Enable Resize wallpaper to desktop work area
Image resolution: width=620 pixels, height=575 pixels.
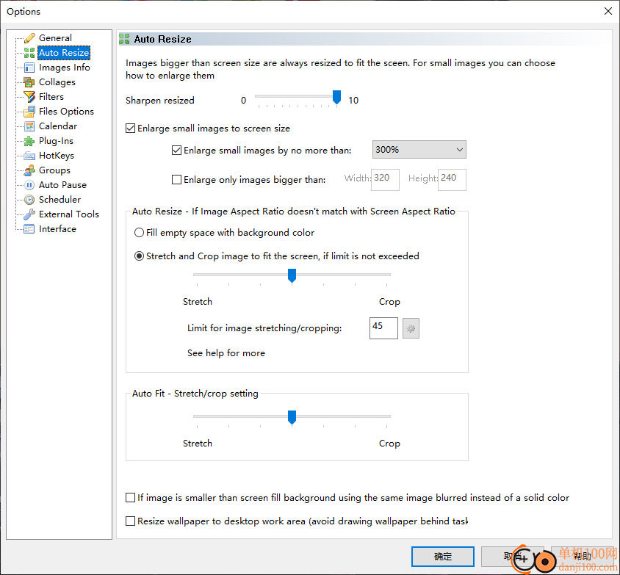coord(131,521)
